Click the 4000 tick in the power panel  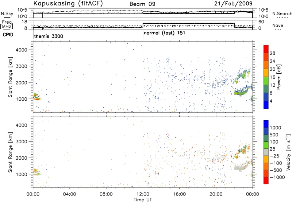pyautogui.click(x=21, y=50)
